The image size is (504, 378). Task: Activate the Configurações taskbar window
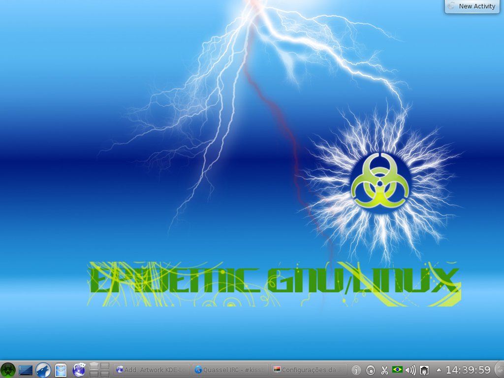click(309, 370)
